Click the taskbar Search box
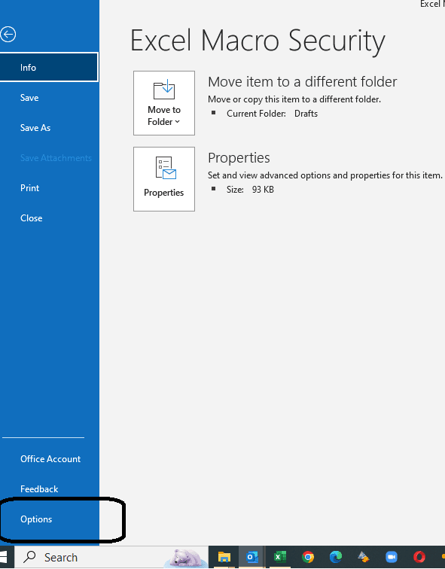The image size is (445, 569). (111, 557)
